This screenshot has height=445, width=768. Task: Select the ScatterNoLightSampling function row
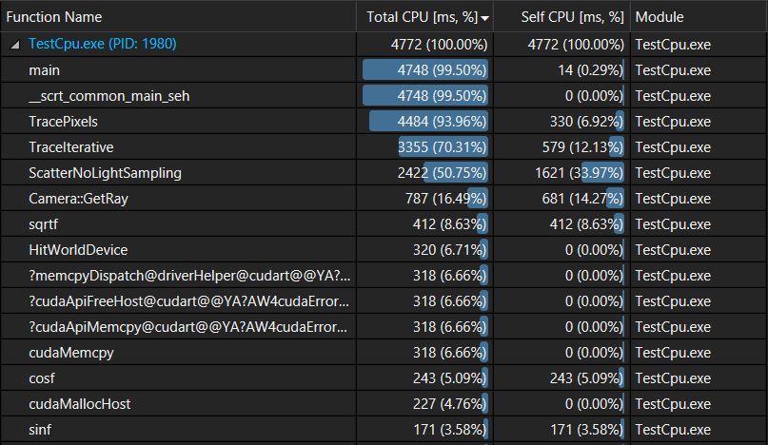(x=384, y=173)
